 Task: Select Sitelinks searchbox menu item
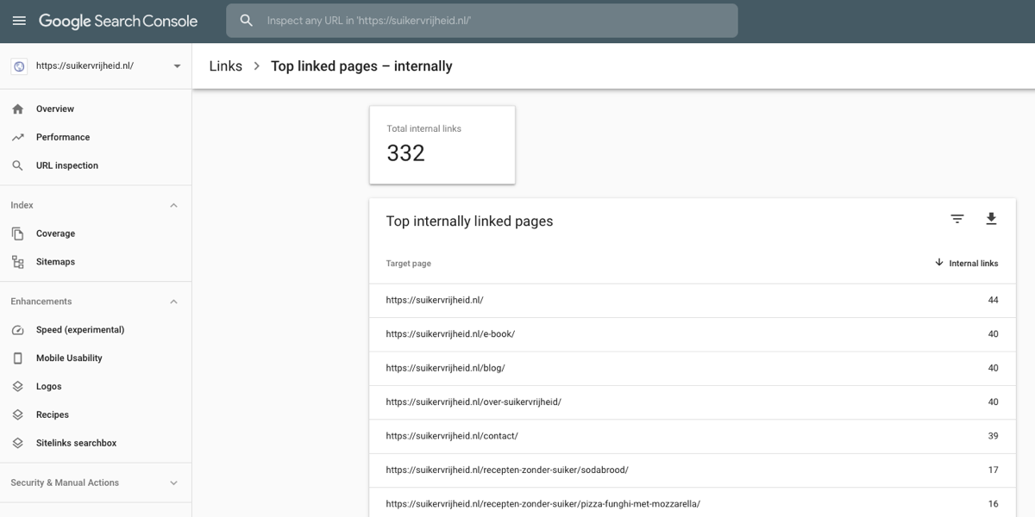(x=76, y=444)
